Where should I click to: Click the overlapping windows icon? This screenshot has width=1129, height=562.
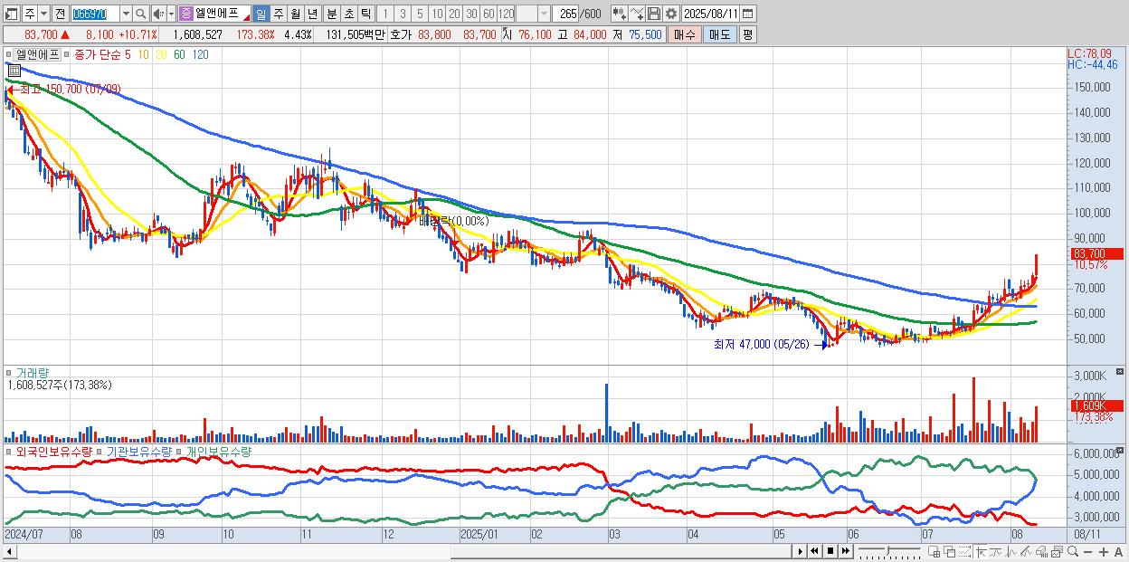coord(950,551)
